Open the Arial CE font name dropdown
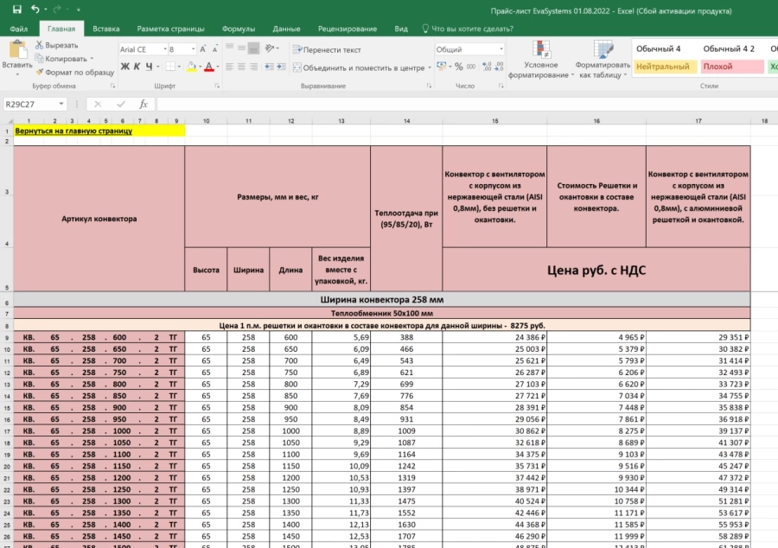The height and width of the screenshot is (548, 778). coord(165,49)
